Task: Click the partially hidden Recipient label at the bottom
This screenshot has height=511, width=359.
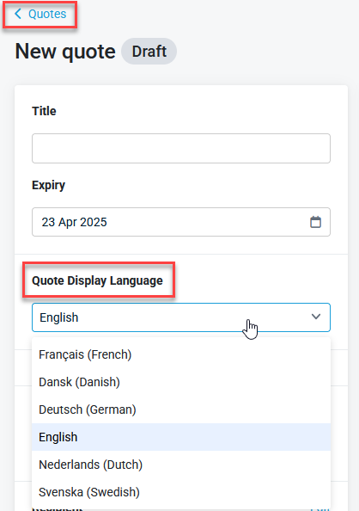Action: (58, 508)
